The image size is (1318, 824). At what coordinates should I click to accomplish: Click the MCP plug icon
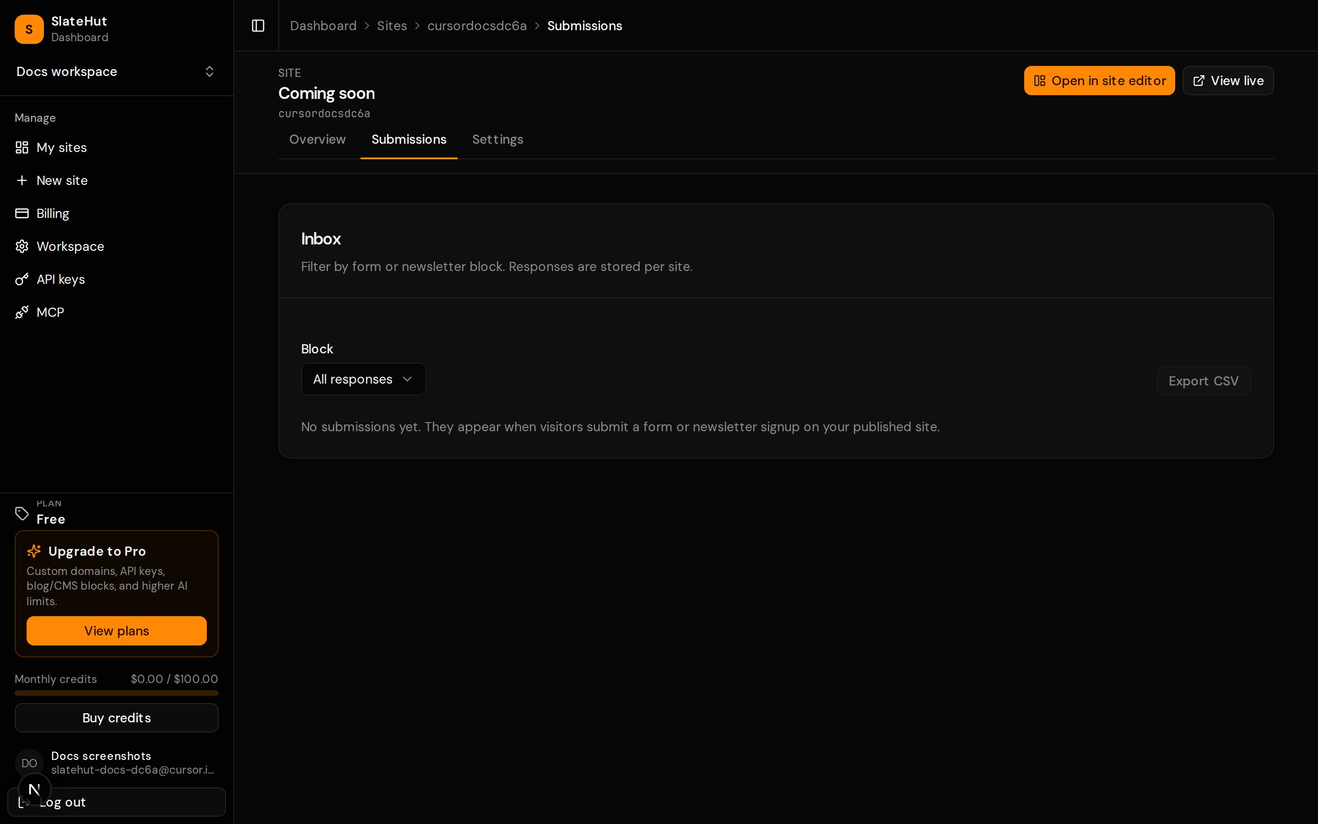[22, 312]
